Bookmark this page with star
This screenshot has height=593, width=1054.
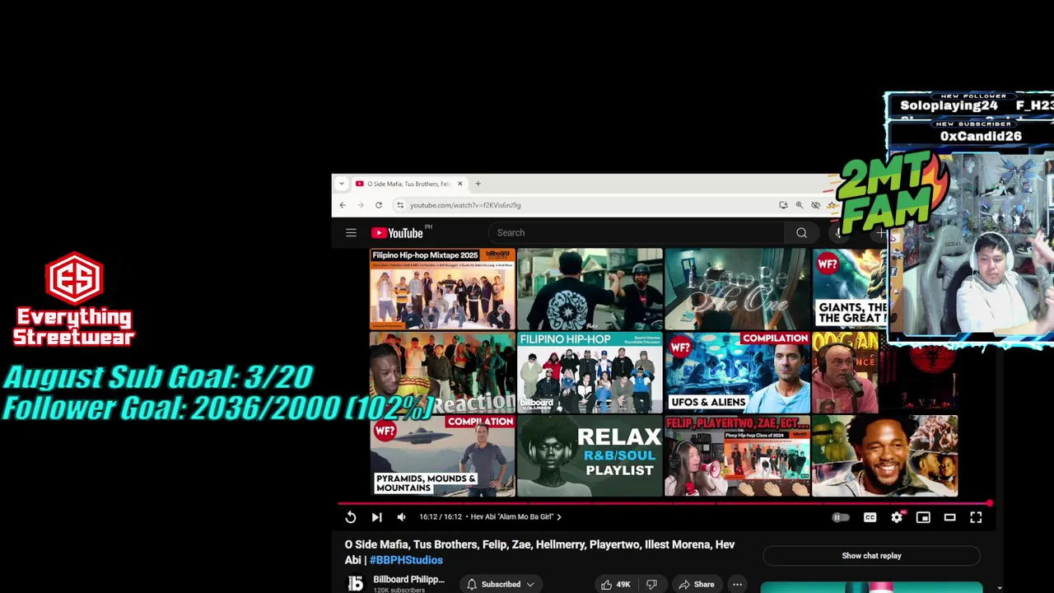(x=832, y=205)
